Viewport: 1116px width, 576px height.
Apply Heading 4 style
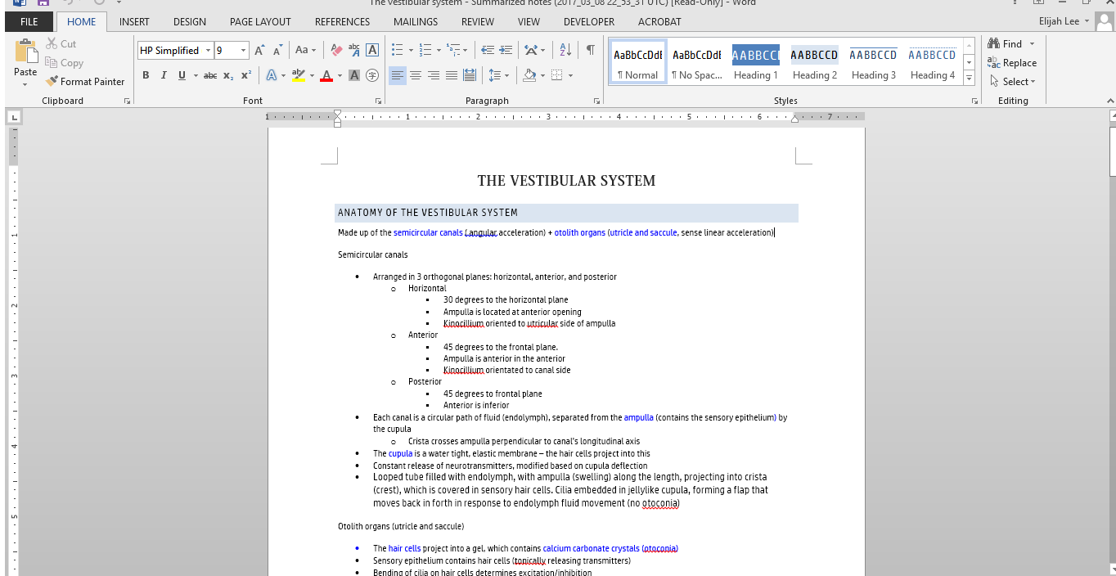coord(933,63)
